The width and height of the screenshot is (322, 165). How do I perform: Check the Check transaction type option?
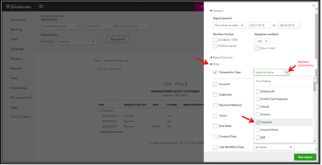258,107
